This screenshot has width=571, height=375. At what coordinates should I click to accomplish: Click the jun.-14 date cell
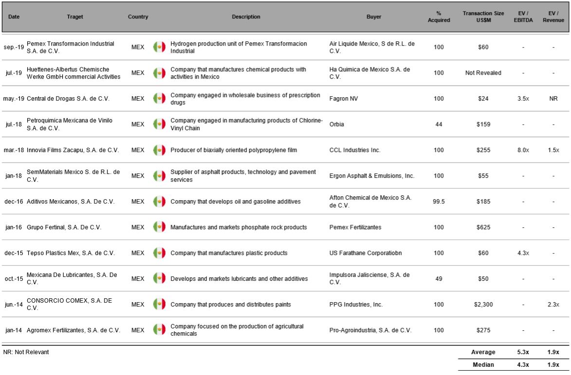coord(14,305)
